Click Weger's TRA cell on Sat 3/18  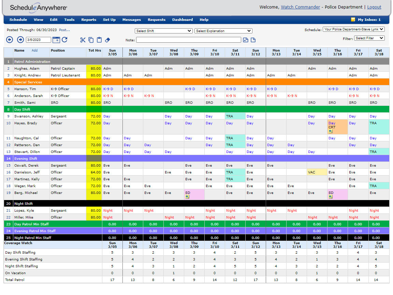click(379, 186)
